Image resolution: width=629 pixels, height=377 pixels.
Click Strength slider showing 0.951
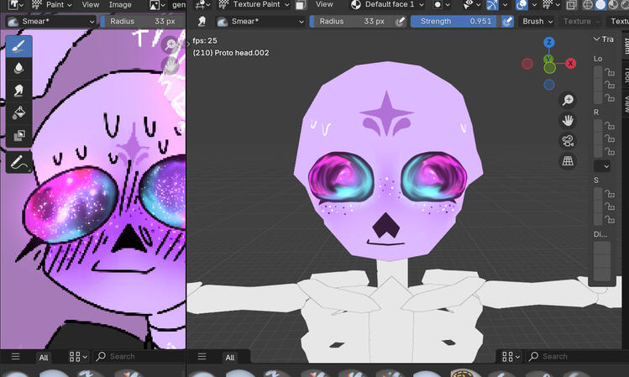tap(456, 21)
